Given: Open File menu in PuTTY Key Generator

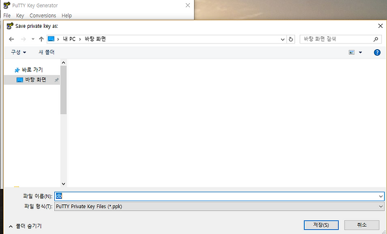Looking at the screenshot, I should pyautogui.click(x=7, y=16).
